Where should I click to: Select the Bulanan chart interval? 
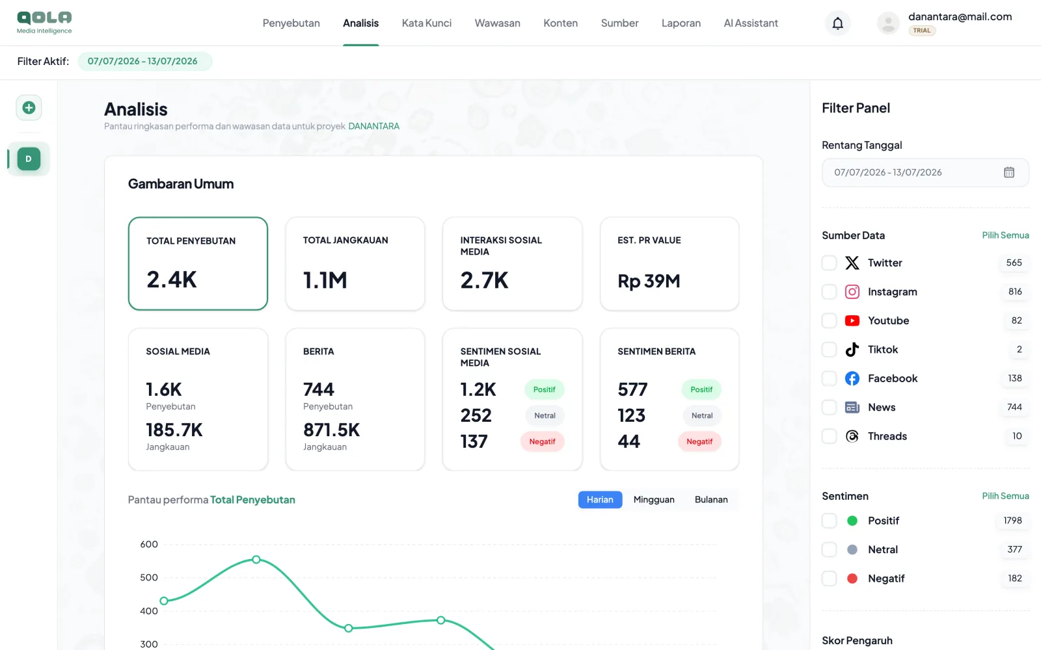711,500
